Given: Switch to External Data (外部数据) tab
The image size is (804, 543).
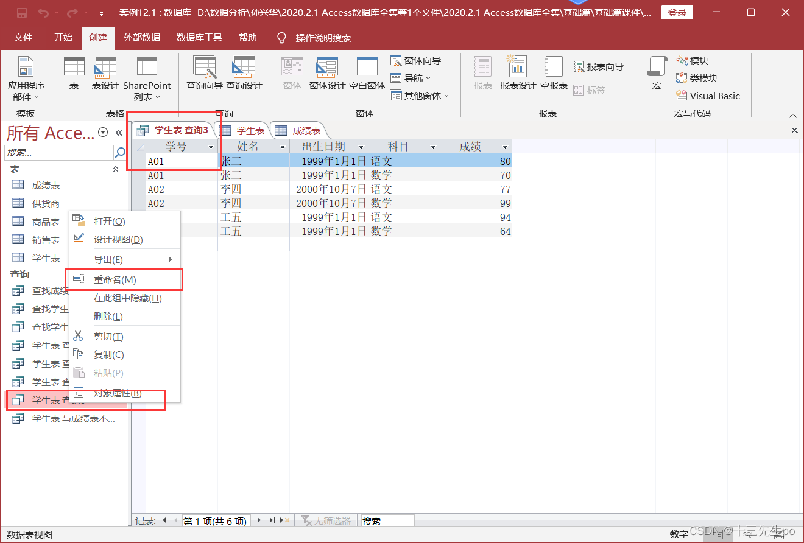Looking at the screenshot, I should tap(141, 38).
